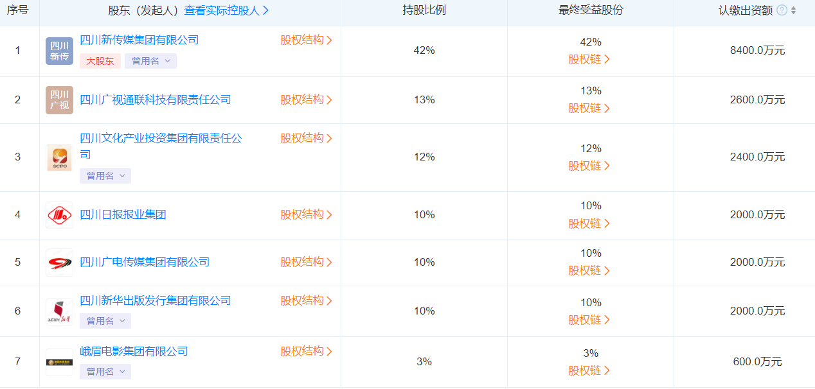Click the 峨眉电影集团 logo thumbnail
Viewport: 815px width, 389px height.
click(59, 362)
